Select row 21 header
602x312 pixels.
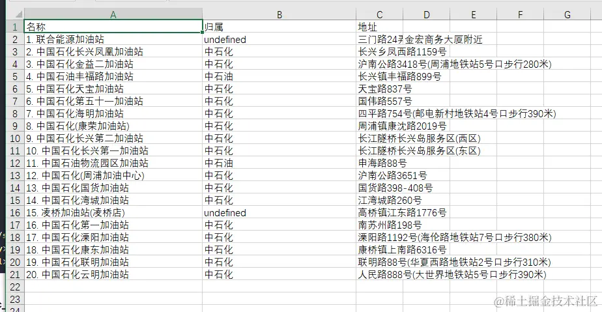(15, 274)
